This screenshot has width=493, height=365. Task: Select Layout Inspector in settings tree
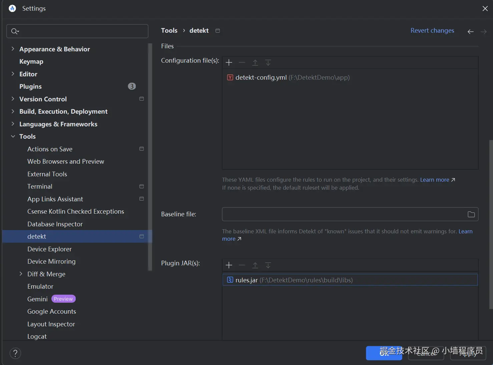[x=51, y=324]
